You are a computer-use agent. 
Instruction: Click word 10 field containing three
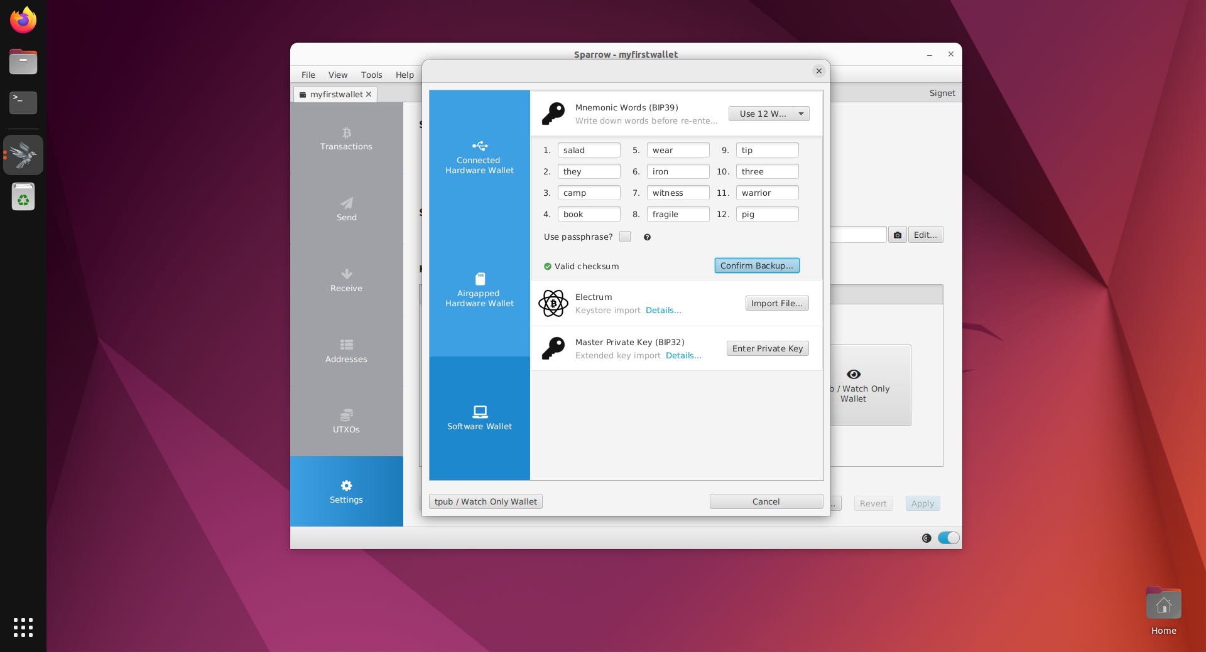[x=768, y=171]
